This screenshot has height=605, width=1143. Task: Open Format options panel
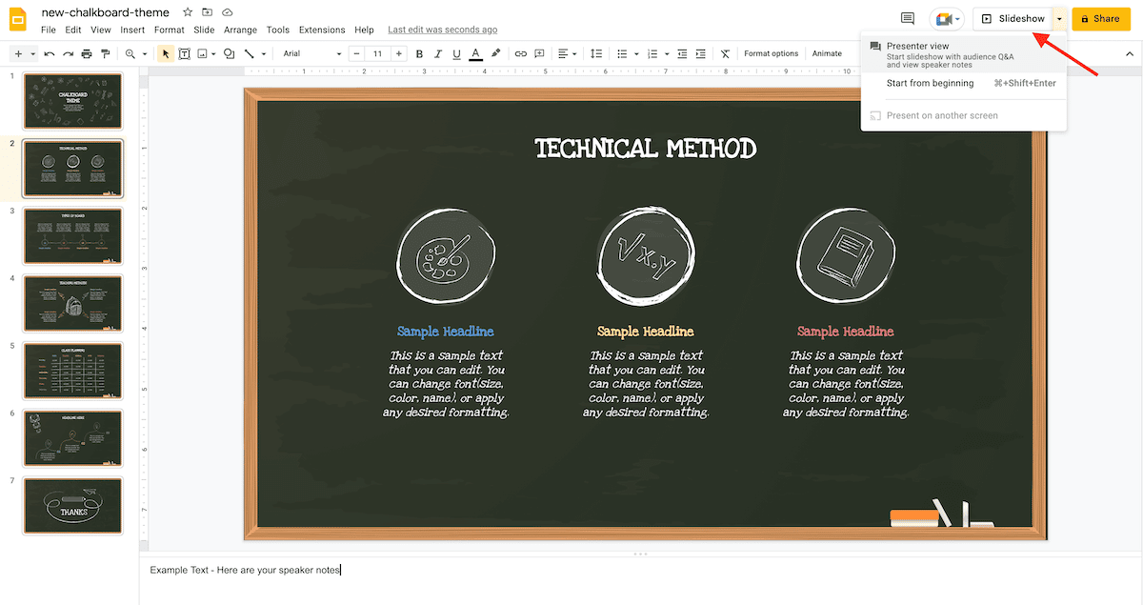pos(771,54)
